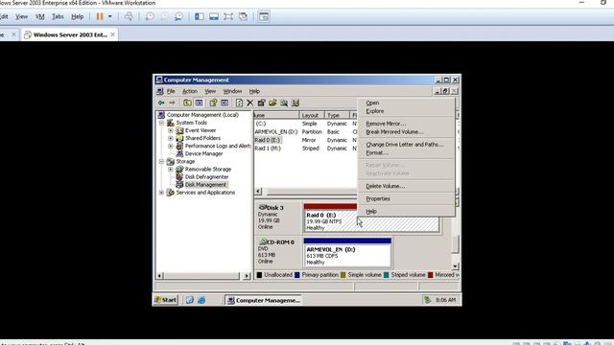
Task: Open VMware View menu
Action: pos(21,16)
